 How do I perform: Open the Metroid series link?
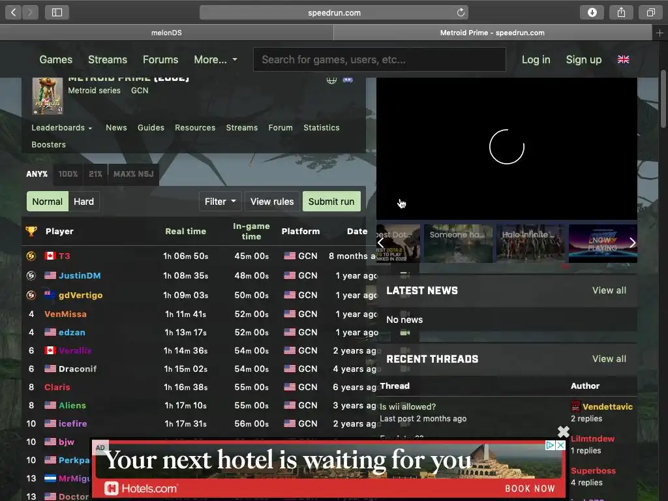coord(94,90)
